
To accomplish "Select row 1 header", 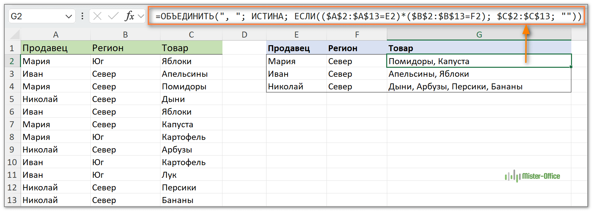I will pyautogui.click(x=12, y=48).
